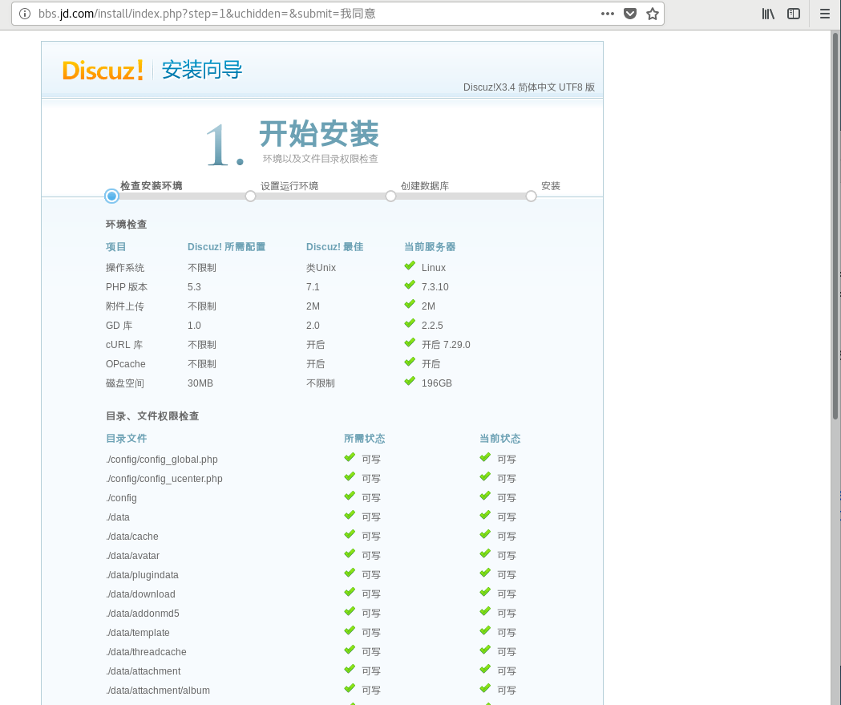This screenshot has height=705, width=841.
Task: Click 当前状态 check for ./data/threadcache
Action: (485, 650)
